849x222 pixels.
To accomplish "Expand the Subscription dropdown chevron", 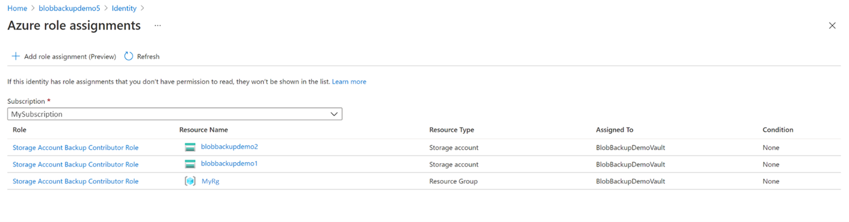I will (333, 114).
